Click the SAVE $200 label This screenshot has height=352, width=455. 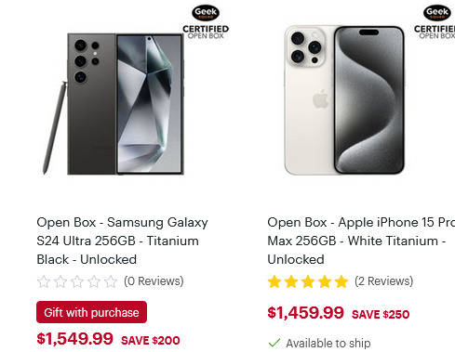click(x=151, y=341)
